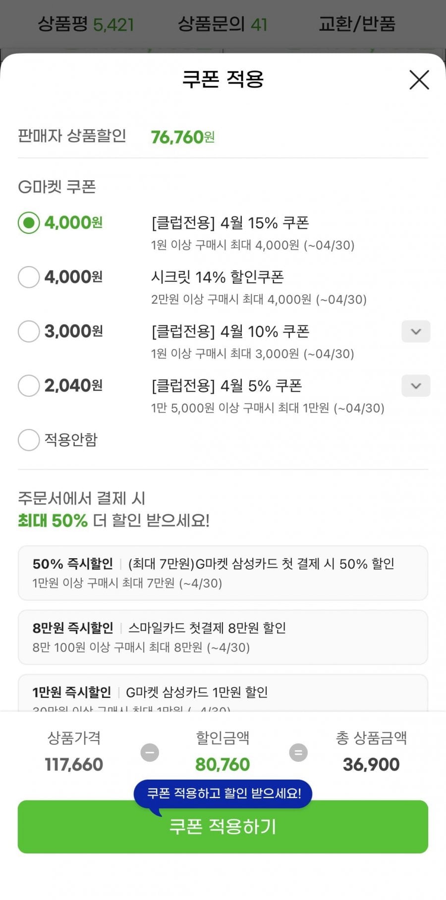Tap the gray minus icon before 할인금액
This screenshot has width=446, height=900.
coord(150,752)
